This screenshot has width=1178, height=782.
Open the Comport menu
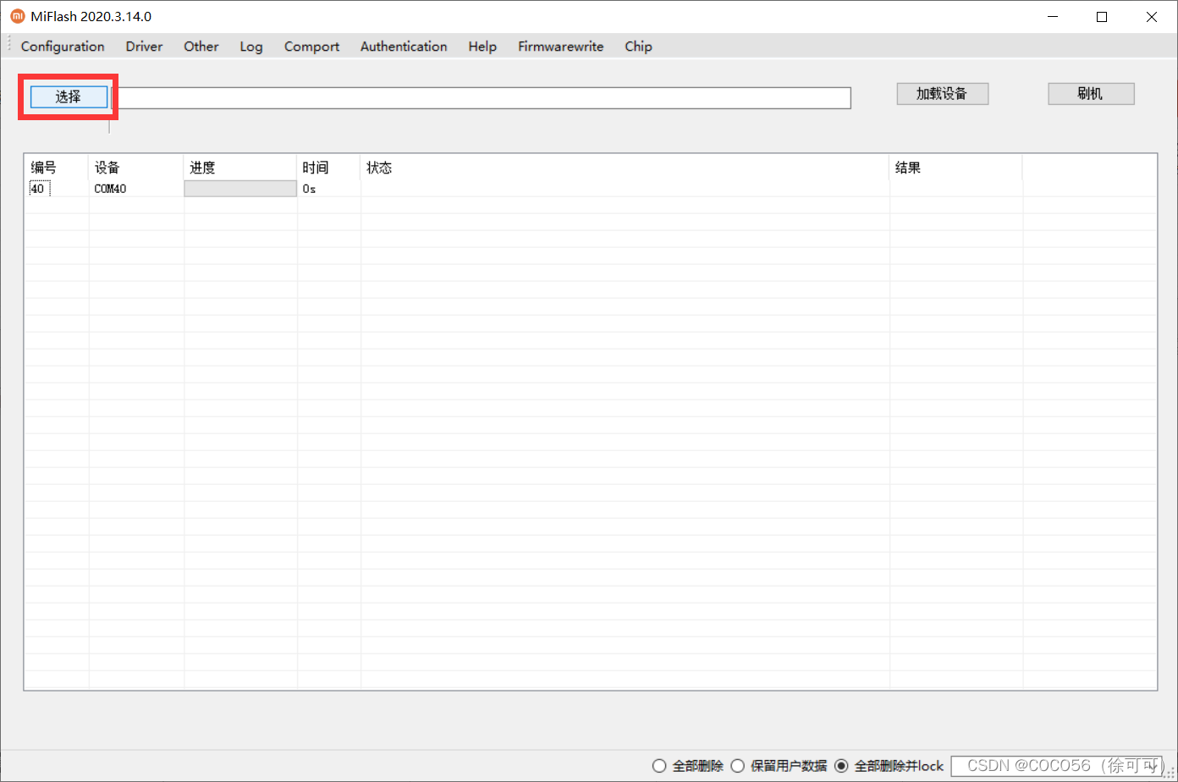pos(311,47)
